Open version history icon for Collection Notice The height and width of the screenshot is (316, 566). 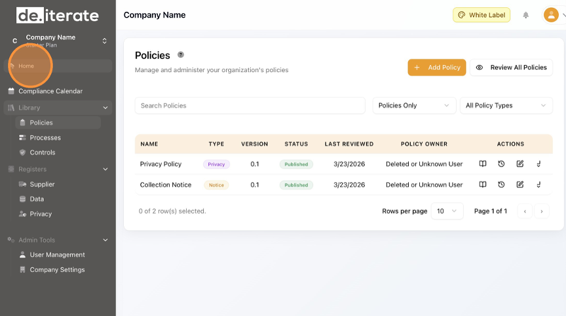(501, 185)
